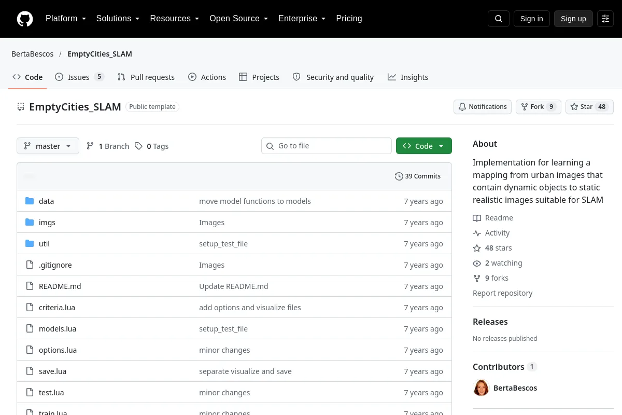The width and height of the screenshot is (622, 415).
Task: Open the appearance settings icon button
Action: [x=605, y=19]
